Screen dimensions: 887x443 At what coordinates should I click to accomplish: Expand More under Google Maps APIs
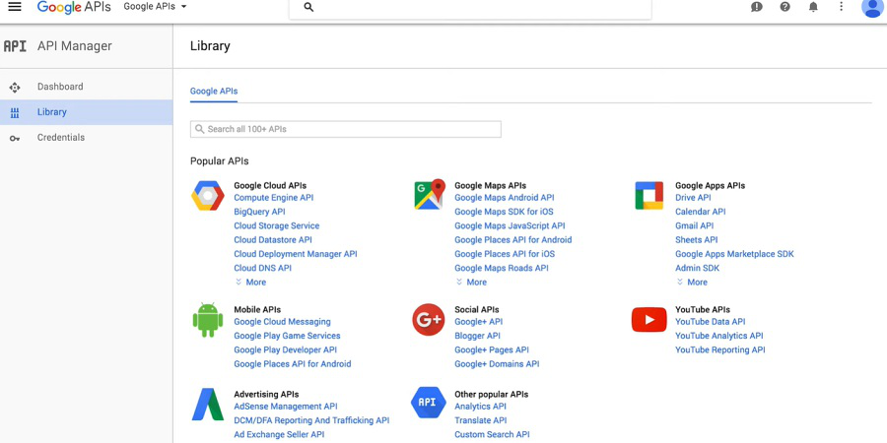471,282
